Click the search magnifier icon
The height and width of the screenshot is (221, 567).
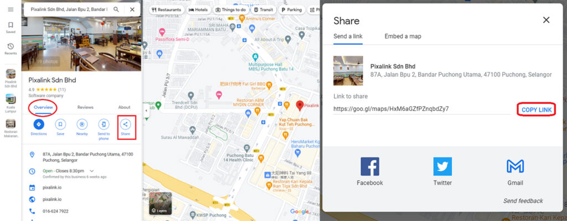(x=116, y=9)
